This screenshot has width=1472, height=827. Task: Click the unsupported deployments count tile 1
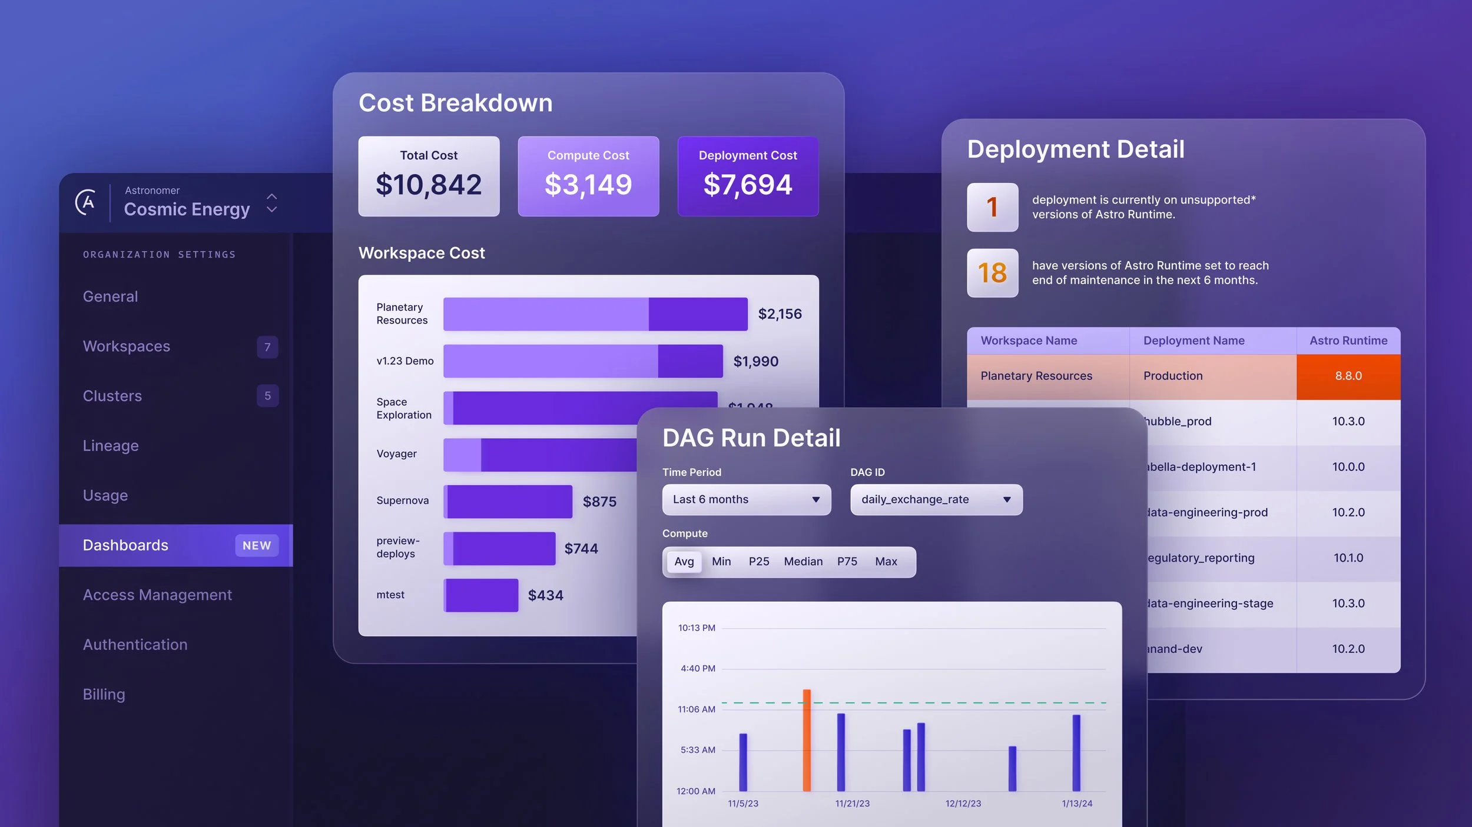tap(992, 207)
